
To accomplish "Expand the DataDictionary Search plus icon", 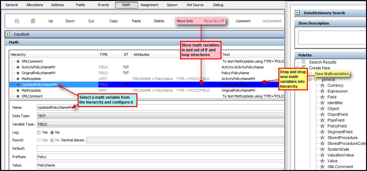I will click(x=297, y=13).
